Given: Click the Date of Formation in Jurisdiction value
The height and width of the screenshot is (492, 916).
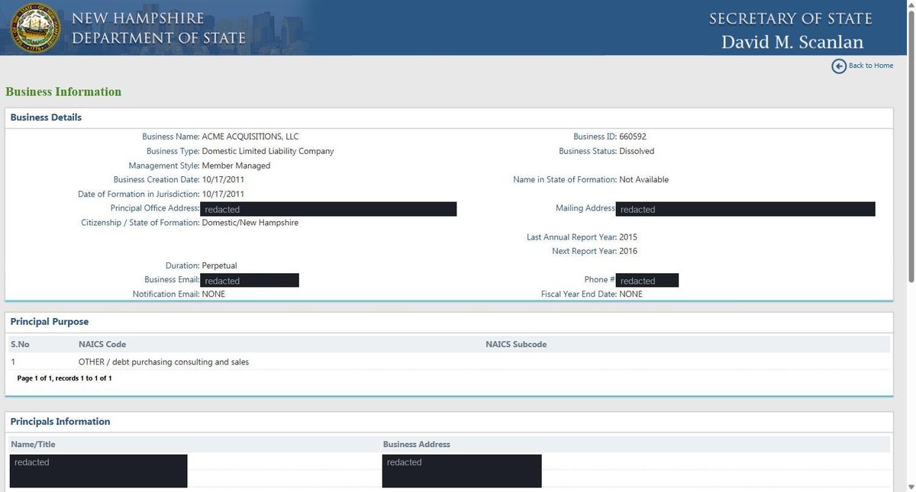Looking at the screenshot, I should pyautogui.click(x=223, y=195).
